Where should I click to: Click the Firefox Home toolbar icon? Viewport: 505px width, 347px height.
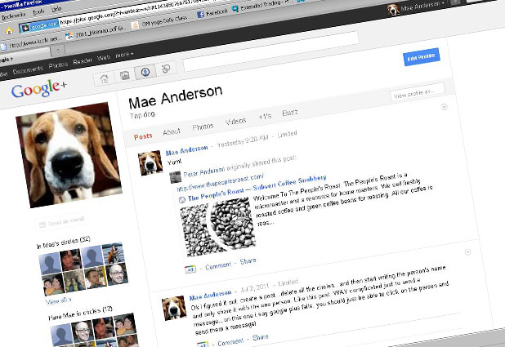coord(9,31)
